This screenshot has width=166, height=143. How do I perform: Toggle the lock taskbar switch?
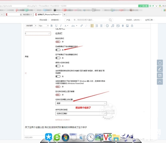click(58, 42)
